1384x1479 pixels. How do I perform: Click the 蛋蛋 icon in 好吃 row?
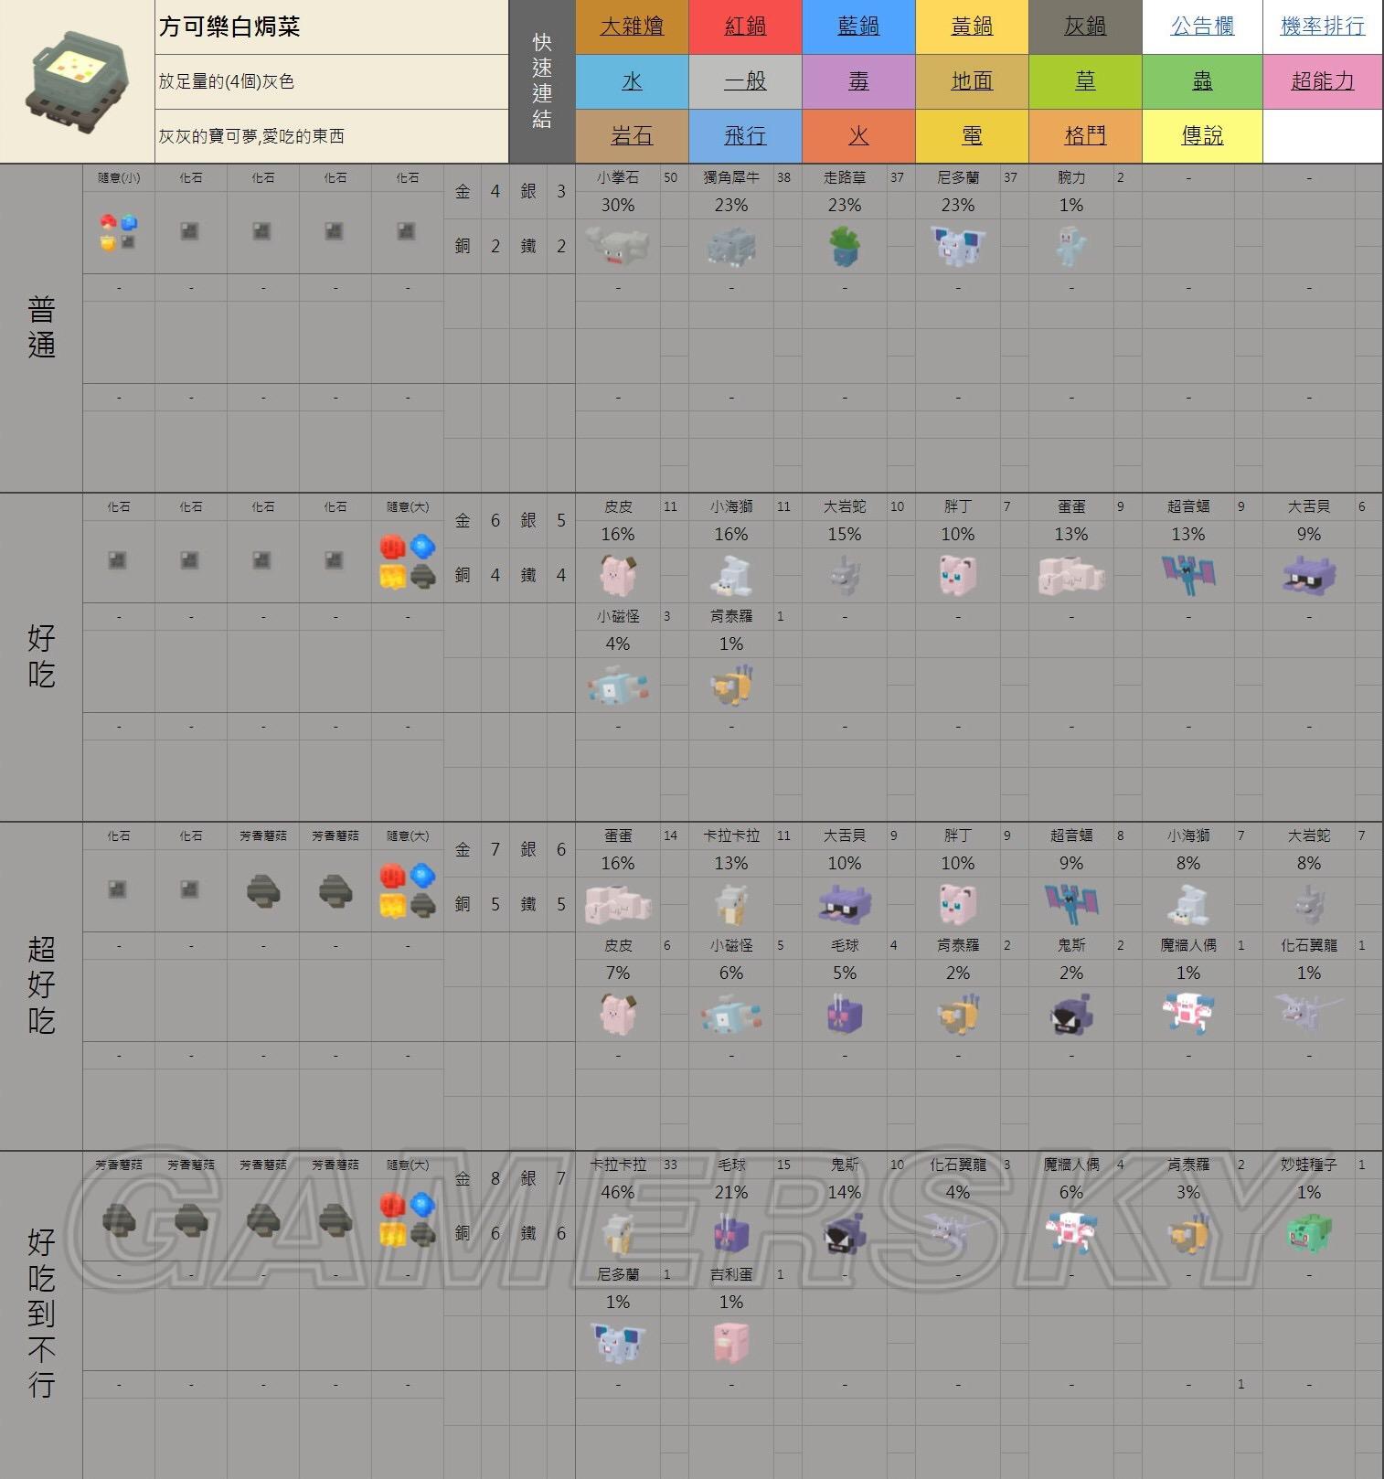point(1071,576)
